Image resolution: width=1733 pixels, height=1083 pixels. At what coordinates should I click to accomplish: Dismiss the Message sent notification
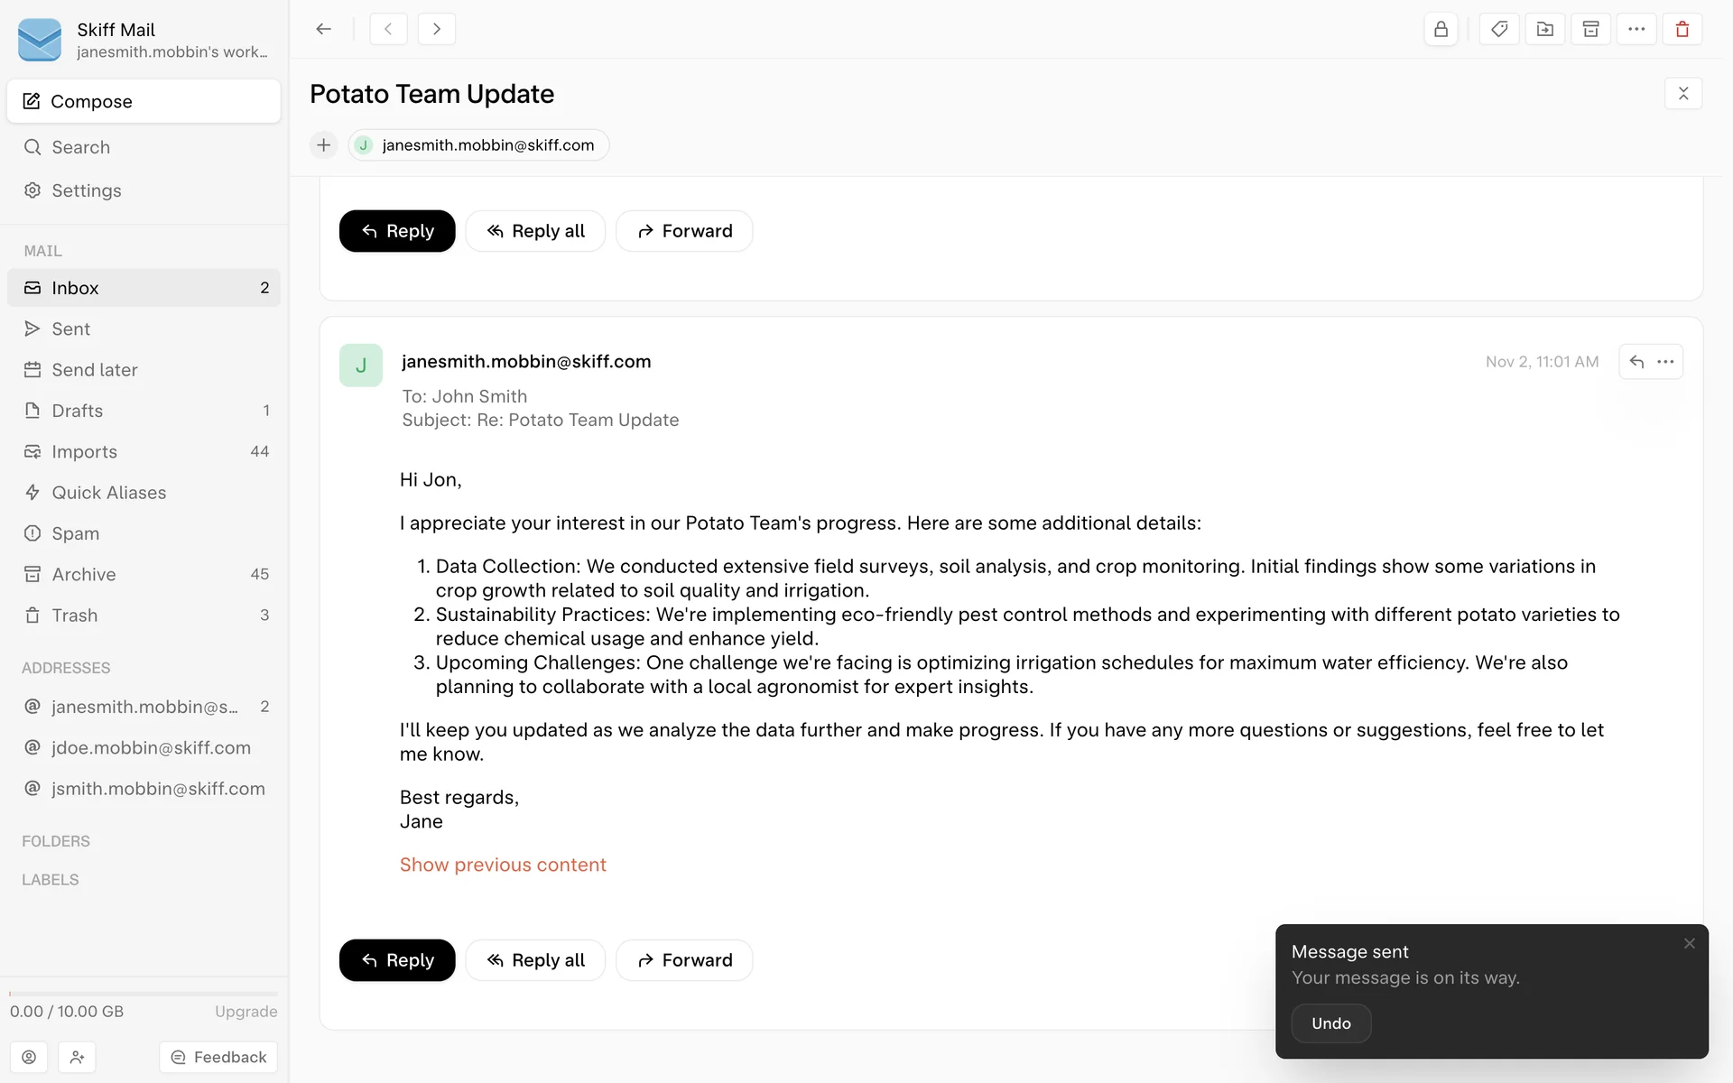[x=1689, y=944]
